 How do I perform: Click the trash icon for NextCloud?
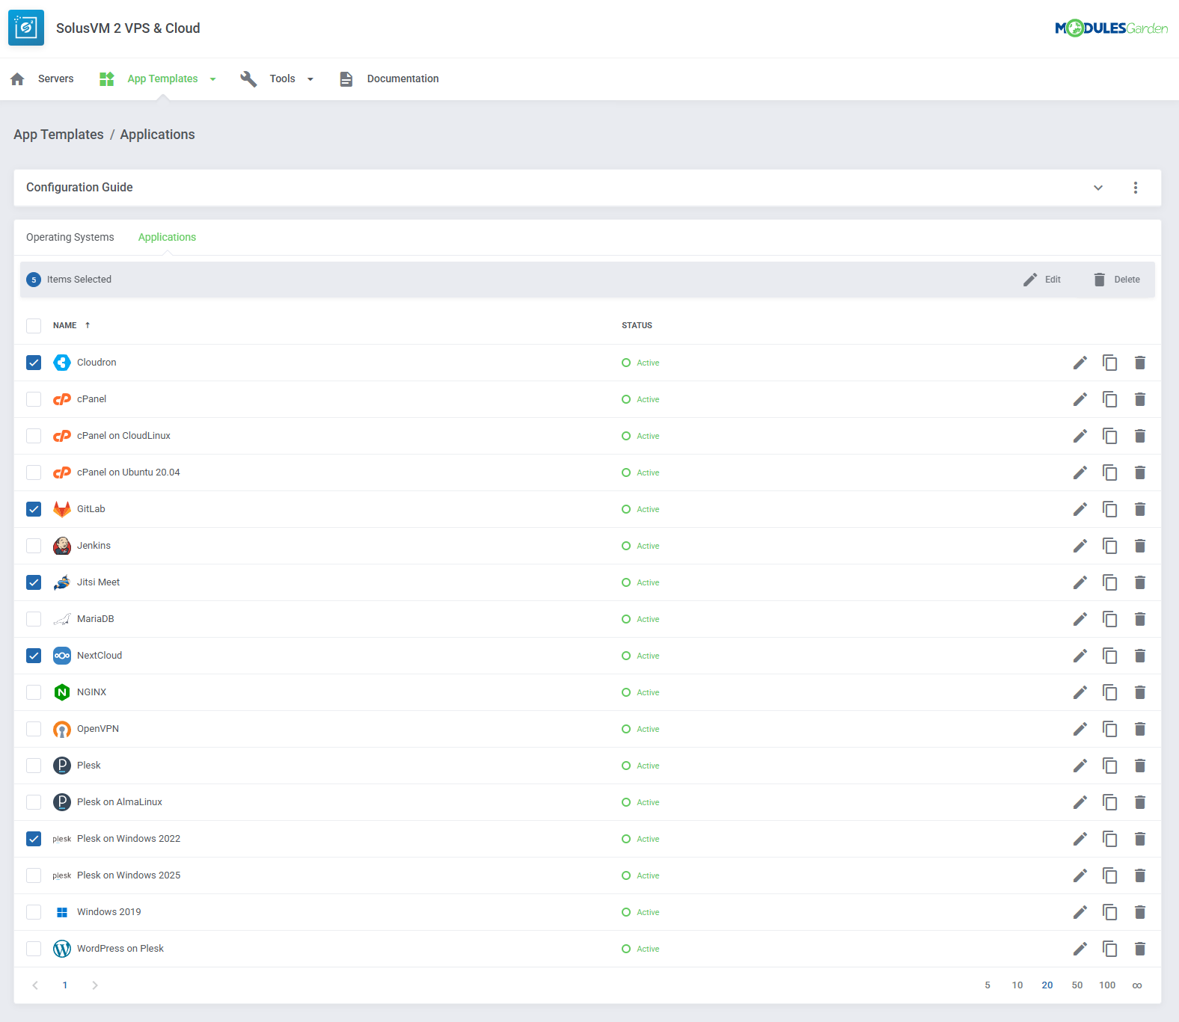pos(1139,656)
